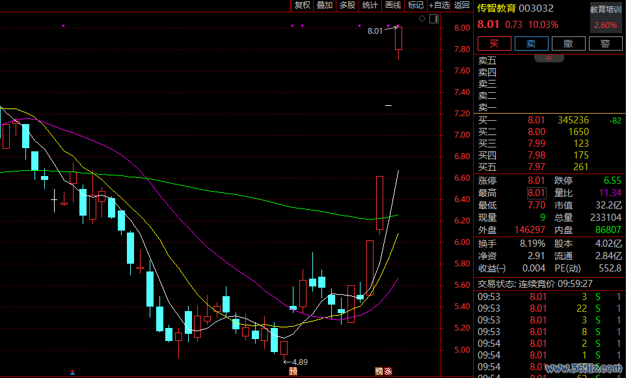Viewport: 626px width, 378px height.
Task: Open the 标记 mark menu
Action: (x=416, y=5)
